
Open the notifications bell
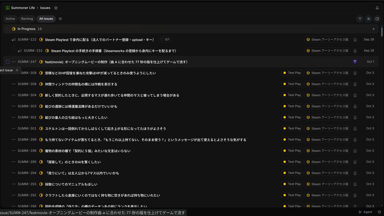tap(377, 8)
